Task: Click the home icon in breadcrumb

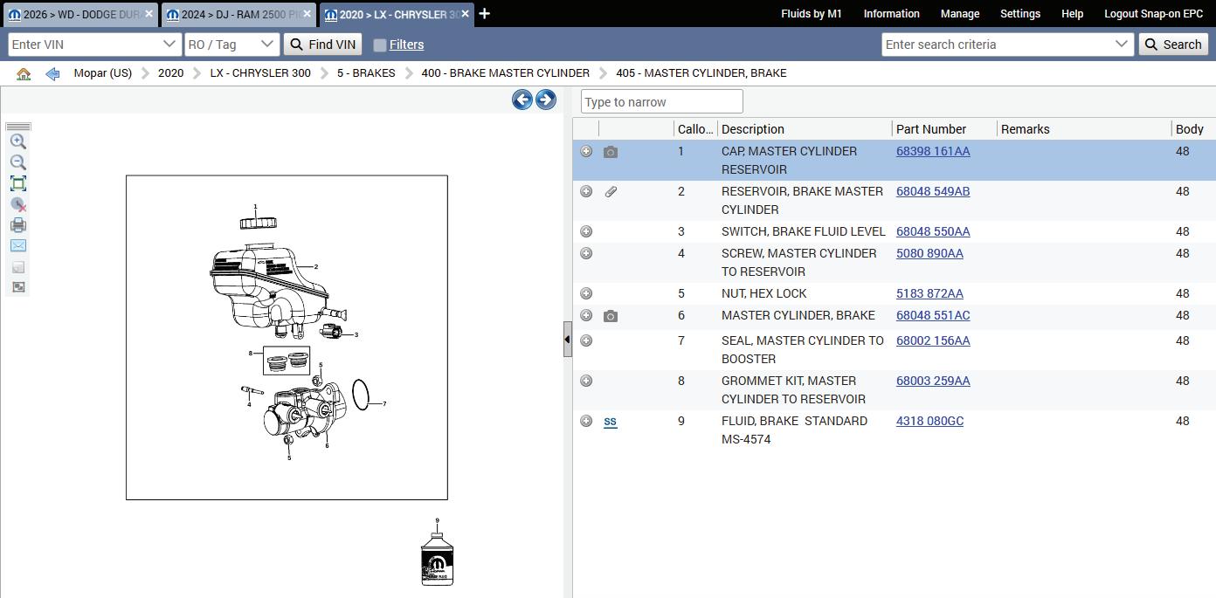Action: click(24, 74)
